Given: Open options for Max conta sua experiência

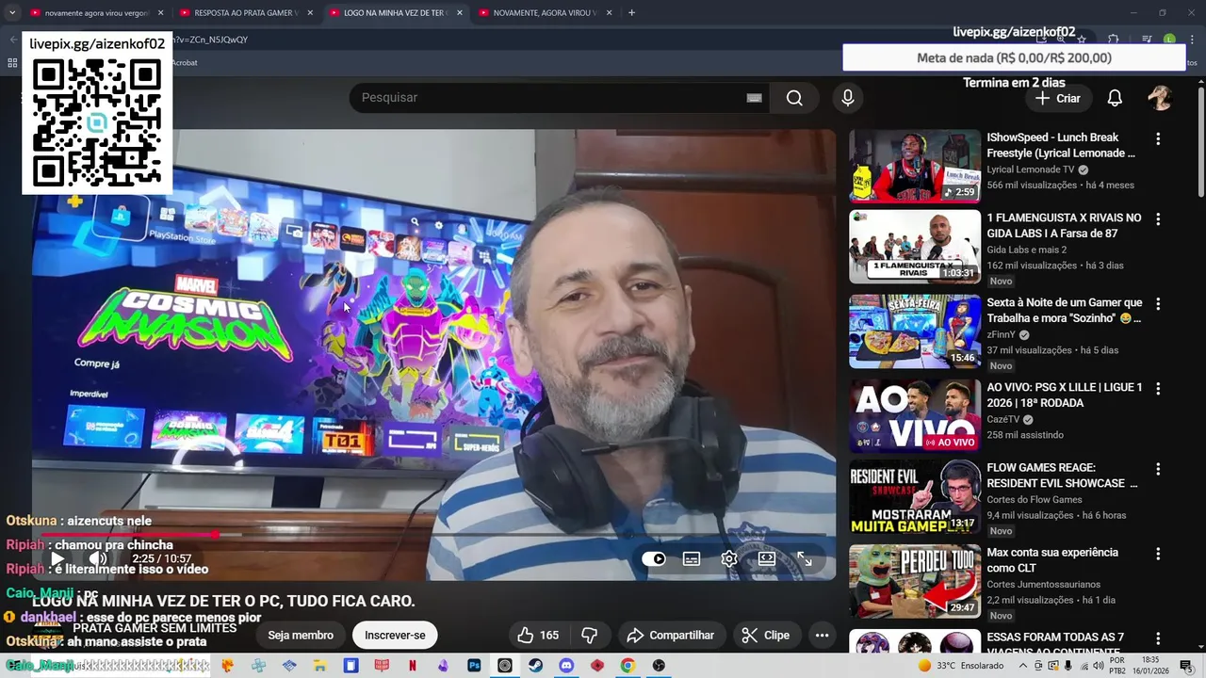Looking at the screenshot, I should [1158, 553].
